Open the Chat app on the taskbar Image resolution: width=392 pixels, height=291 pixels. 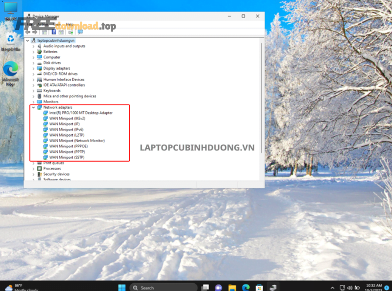pos(219,288)
